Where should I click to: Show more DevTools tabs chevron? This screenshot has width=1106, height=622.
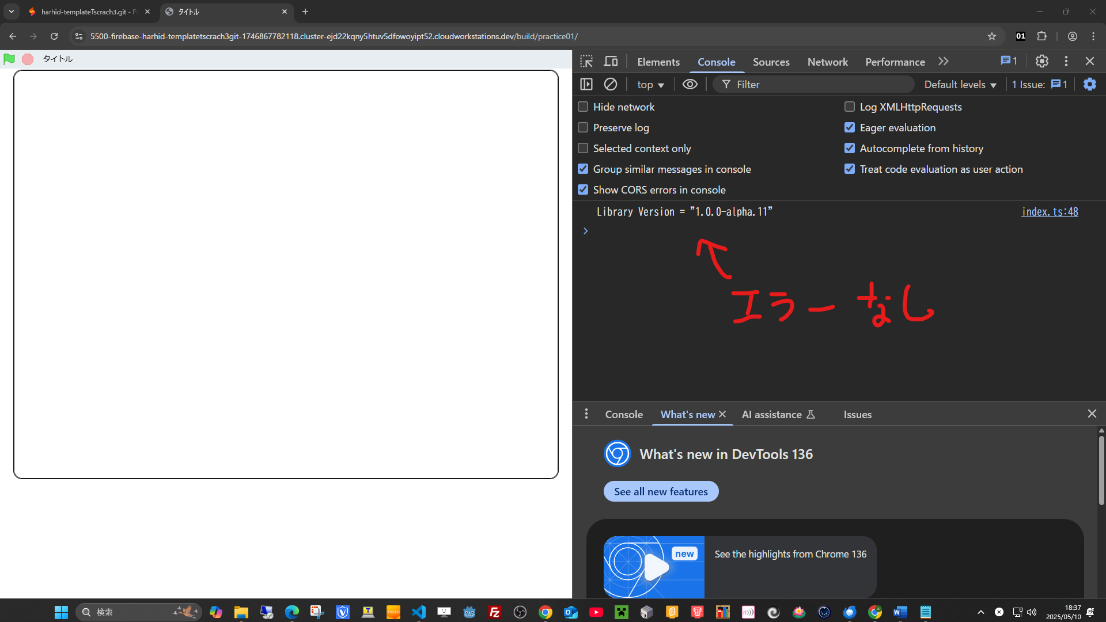point(943,62)
